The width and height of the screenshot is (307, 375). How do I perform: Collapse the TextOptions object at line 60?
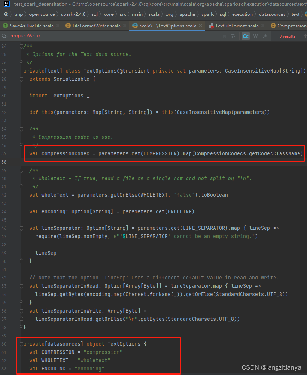coord(21,343)
